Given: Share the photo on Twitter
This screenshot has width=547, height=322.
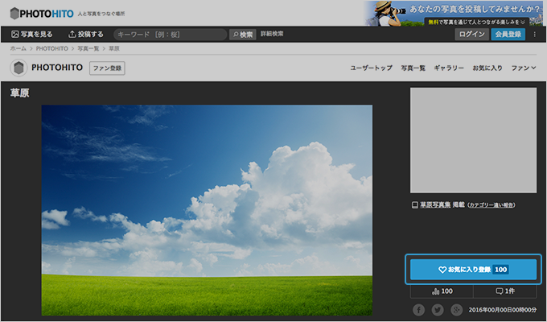Looking at the screenshot, I should click(438, 310).
